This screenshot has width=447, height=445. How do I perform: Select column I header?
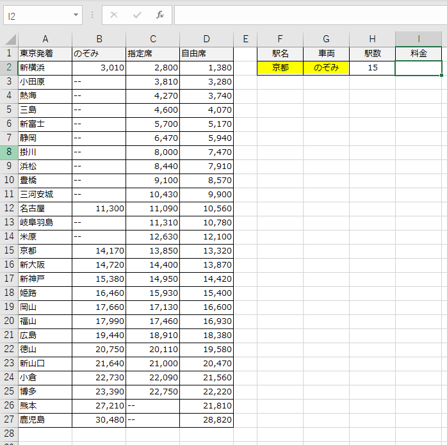coord(418,39)
